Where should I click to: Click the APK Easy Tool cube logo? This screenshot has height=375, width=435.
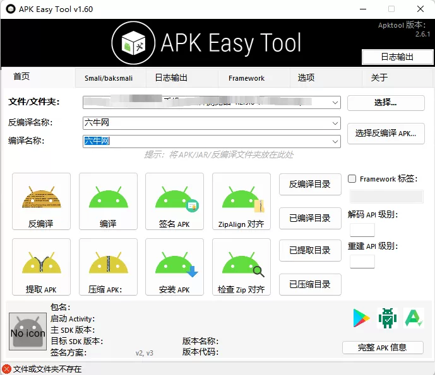click(133, 43)
